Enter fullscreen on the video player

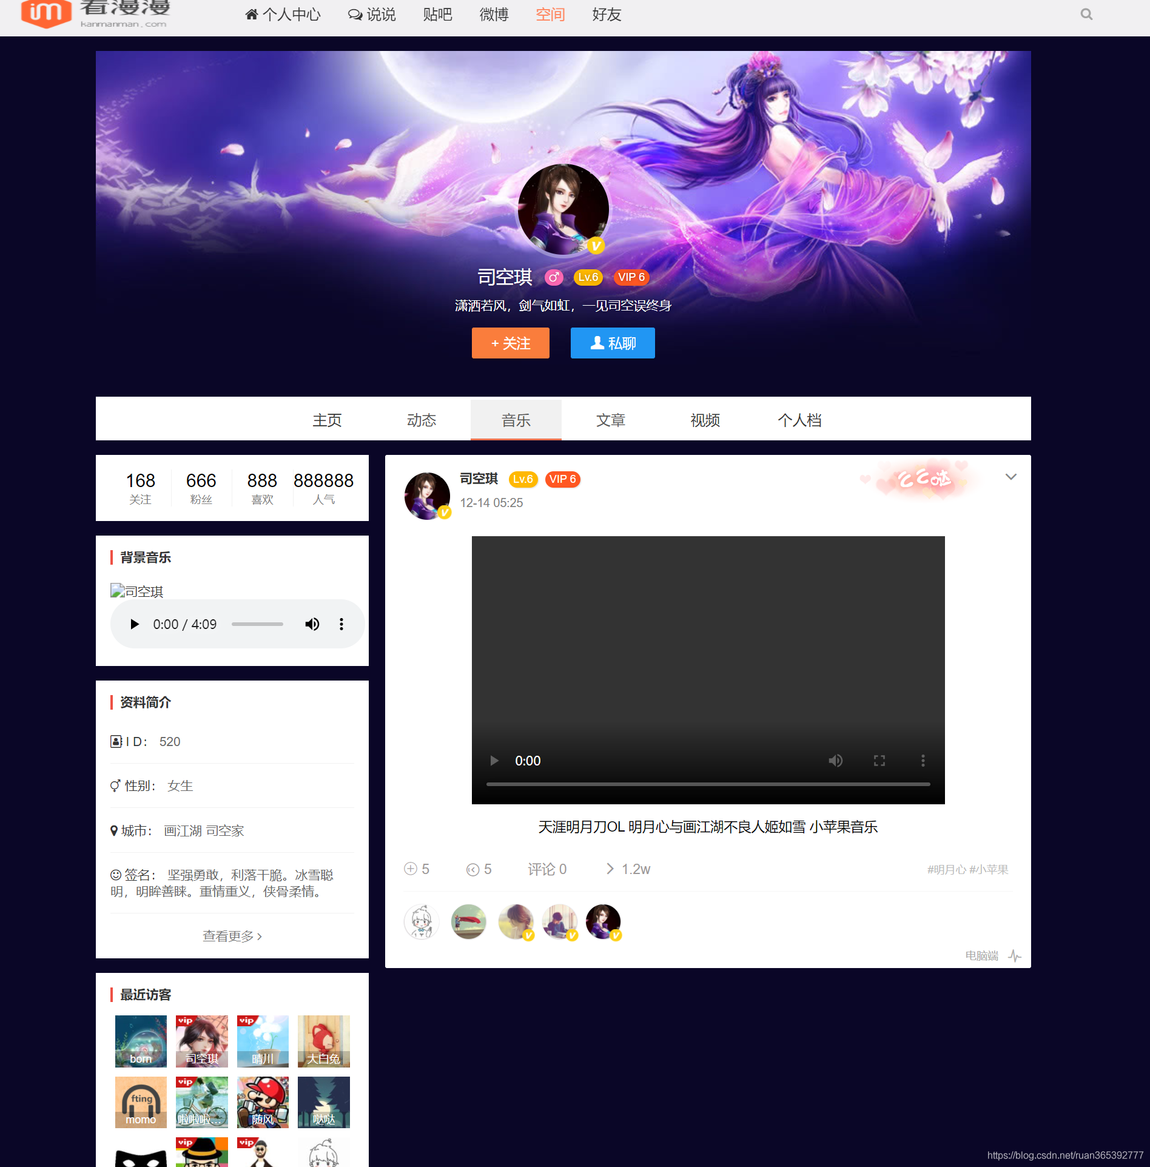coord(879,761)
